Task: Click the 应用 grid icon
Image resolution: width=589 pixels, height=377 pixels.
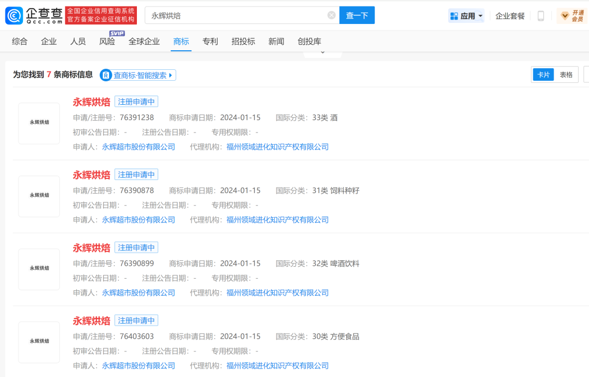Action: coord(454,16)
